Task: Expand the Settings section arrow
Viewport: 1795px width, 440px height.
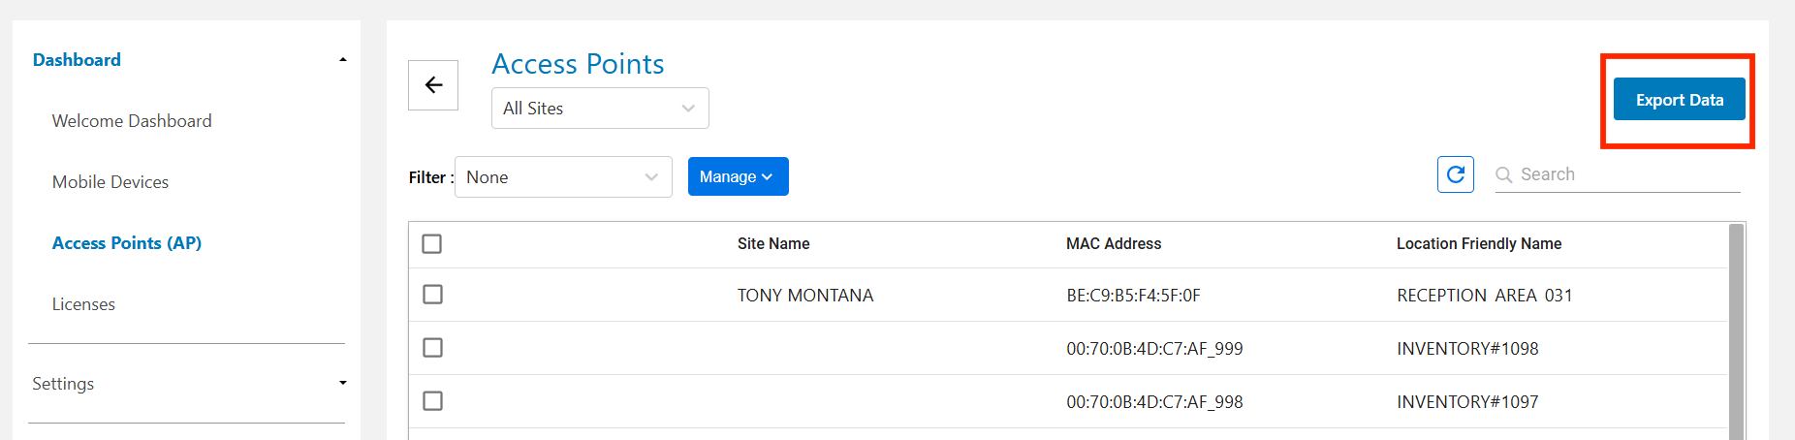Action: [x=342, y=383]
